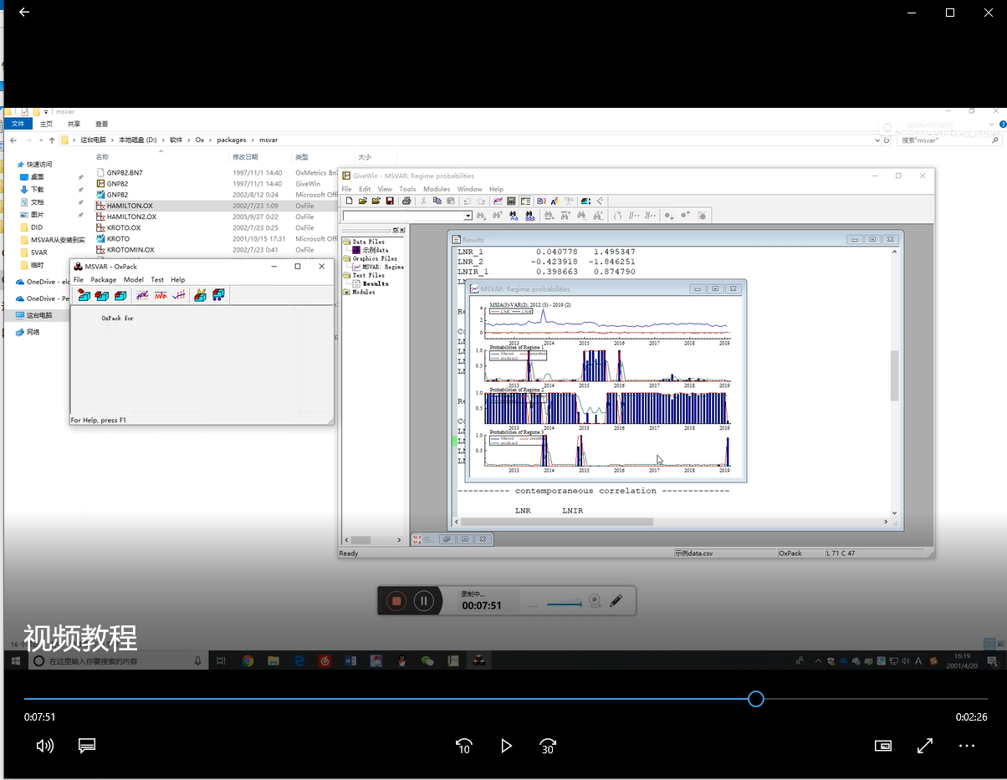Click the truck icon in OxPack toolbar
The height and width of the screenshot is (780, 1007).
219,295
